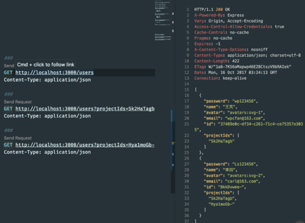Click "Sk2HaTagb" on response line 33
Viewport: 305px width, 223px height.
click(221, 199)
